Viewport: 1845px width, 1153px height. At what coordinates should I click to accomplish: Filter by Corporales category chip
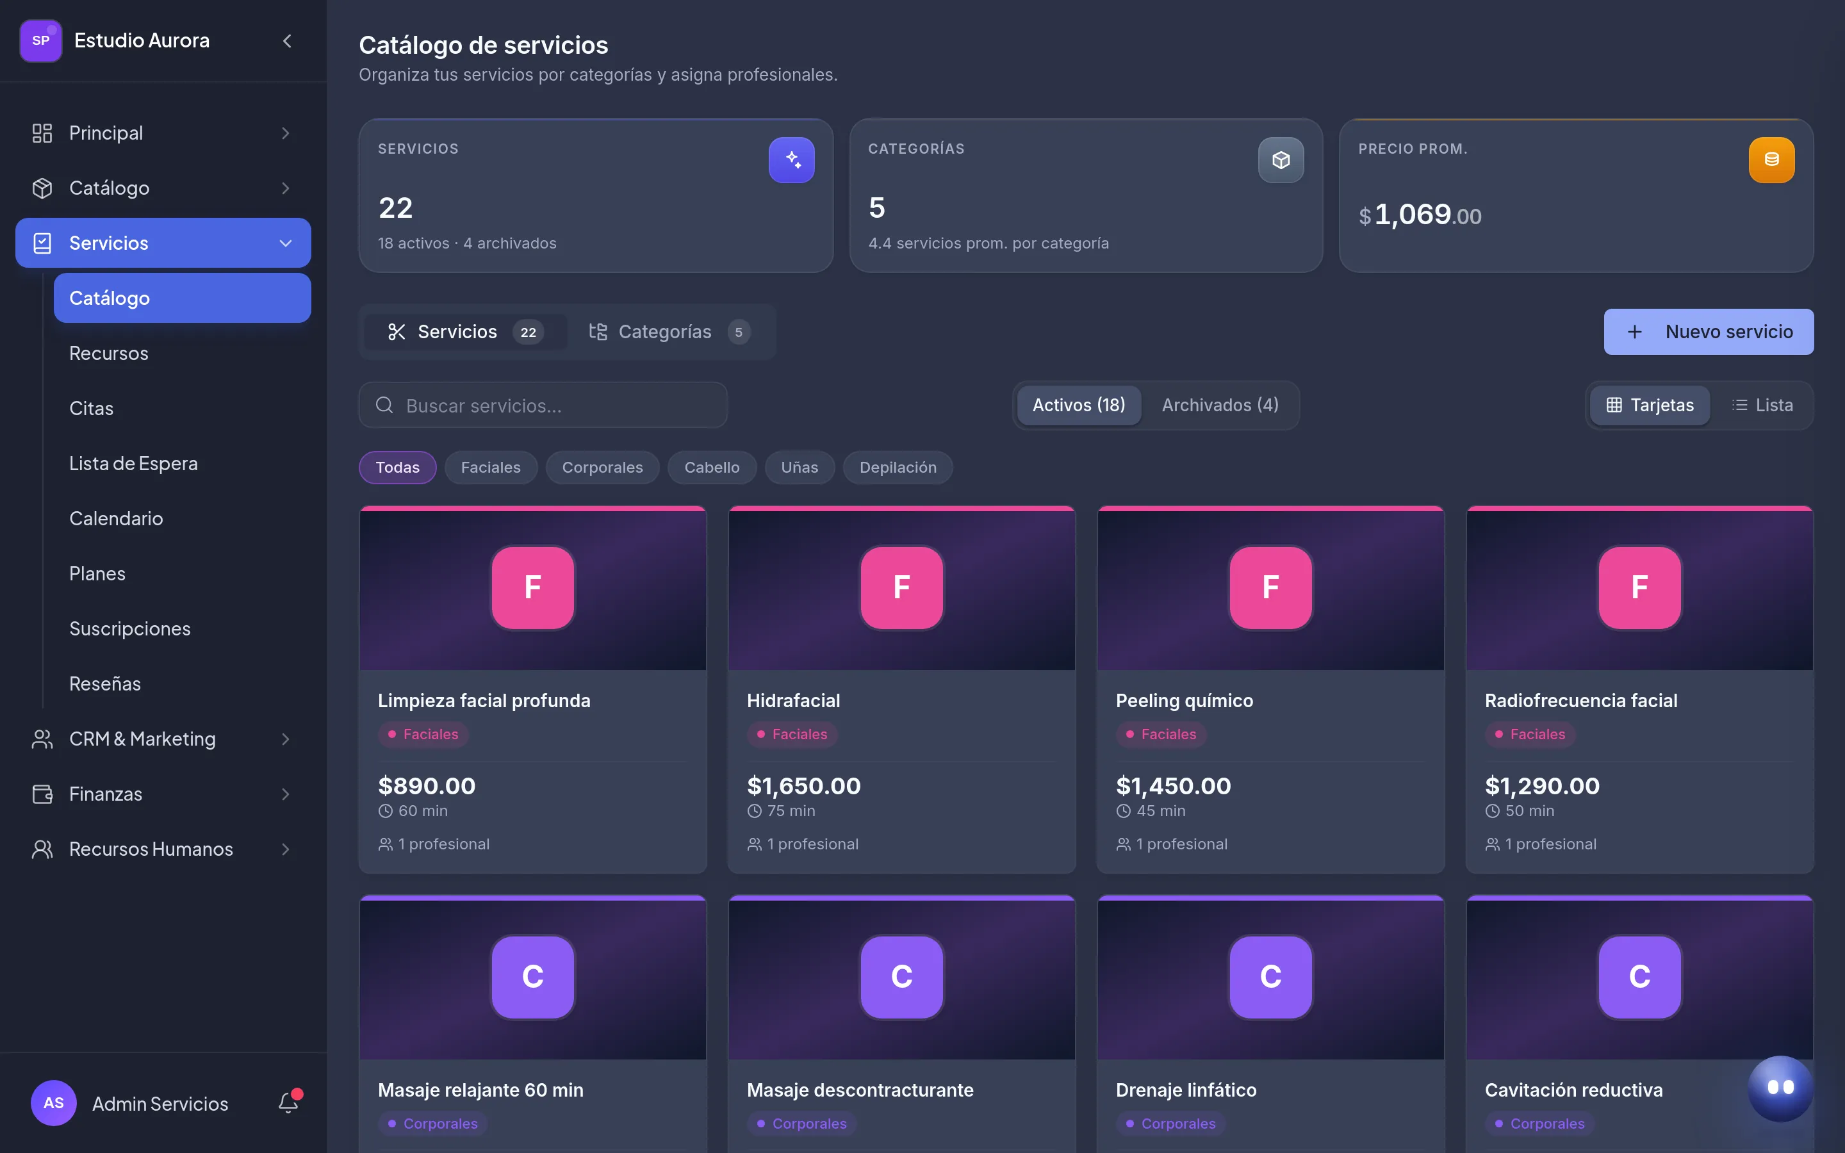602,468
